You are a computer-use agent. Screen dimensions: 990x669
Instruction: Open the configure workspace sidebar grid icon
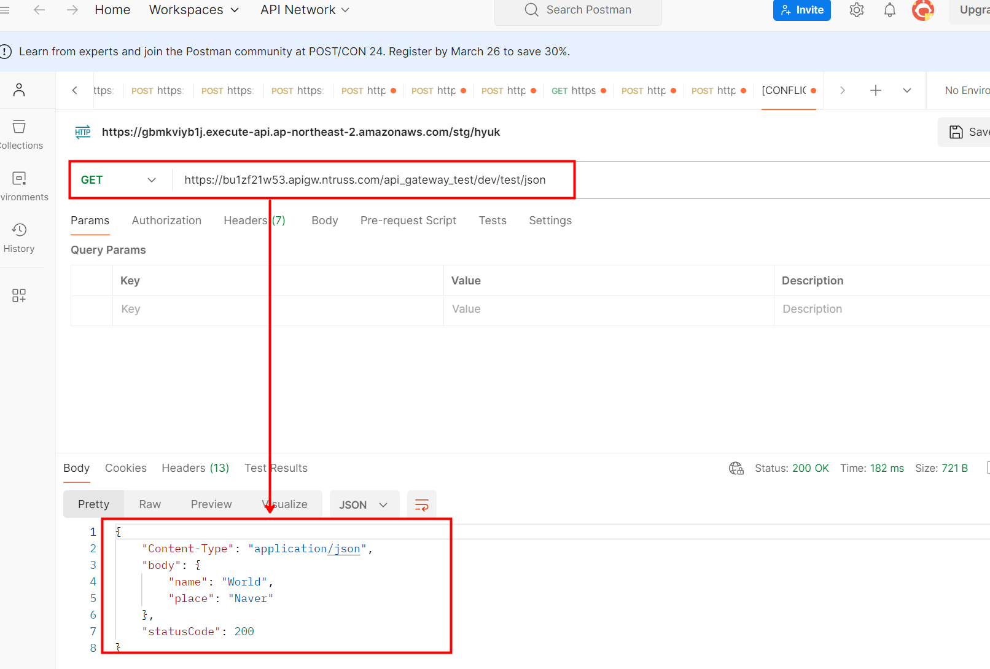pos(19,295)
